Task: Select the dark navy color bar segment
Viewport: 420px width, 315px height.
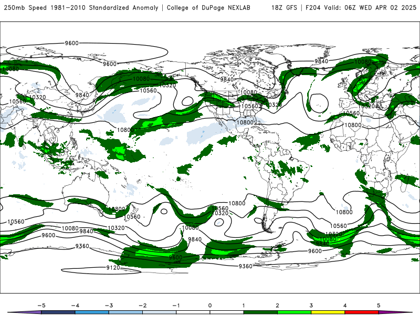Action: tap(58, 312)
